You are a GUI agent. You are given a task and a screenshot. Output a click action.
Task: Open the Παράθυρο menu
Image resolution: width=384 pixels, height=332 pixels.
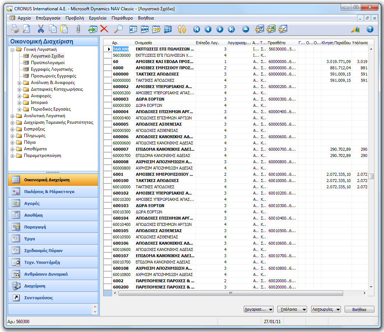click(122, 18)
